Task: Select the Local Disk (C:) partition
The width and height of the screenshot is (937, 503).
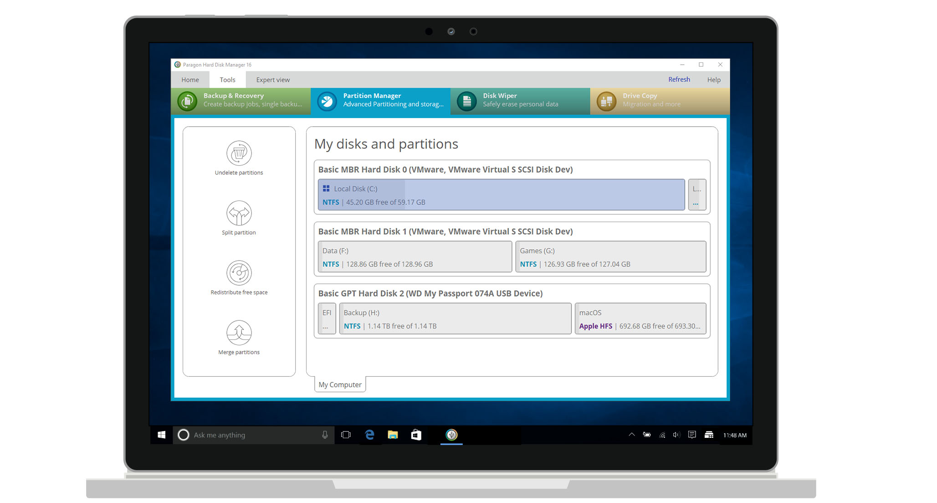Action: [501, 195]
